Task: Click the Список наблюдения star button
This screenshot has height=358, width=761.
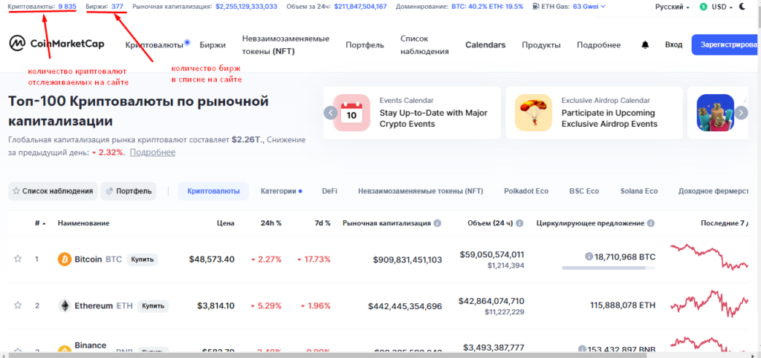Action: [x=53, y=191]
